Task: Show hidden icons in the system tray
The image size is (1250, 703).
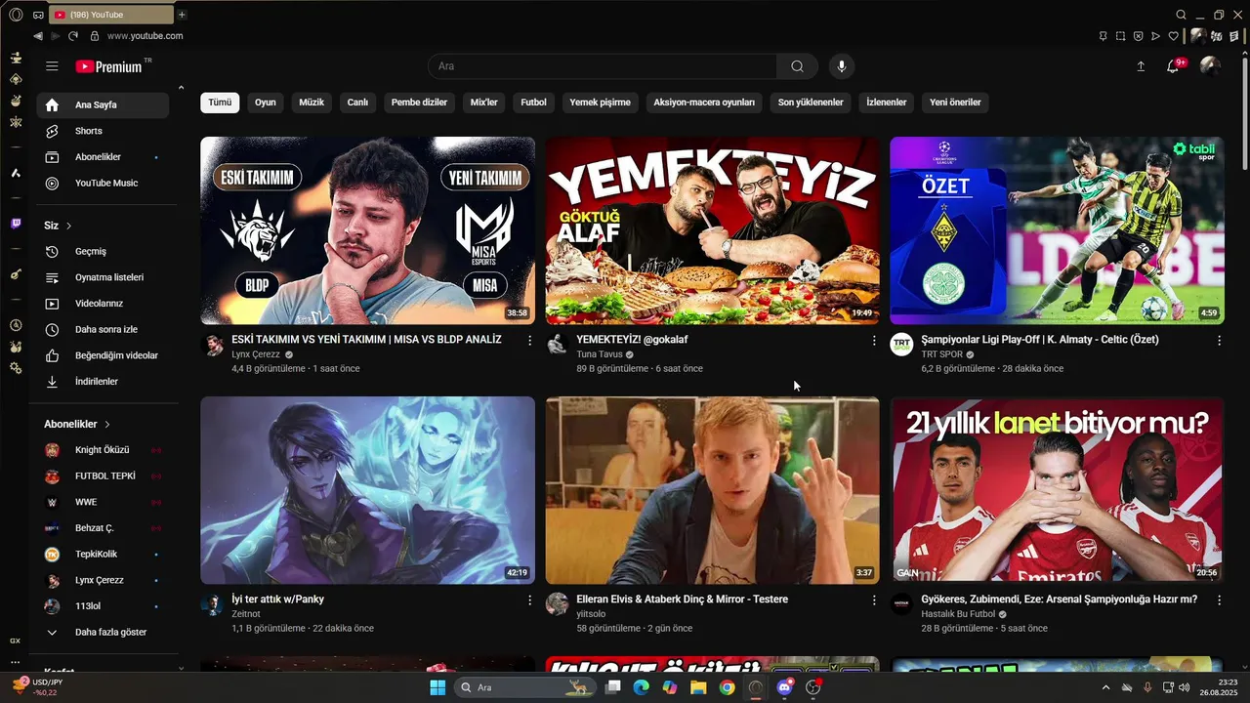Action: (1105, 687)
